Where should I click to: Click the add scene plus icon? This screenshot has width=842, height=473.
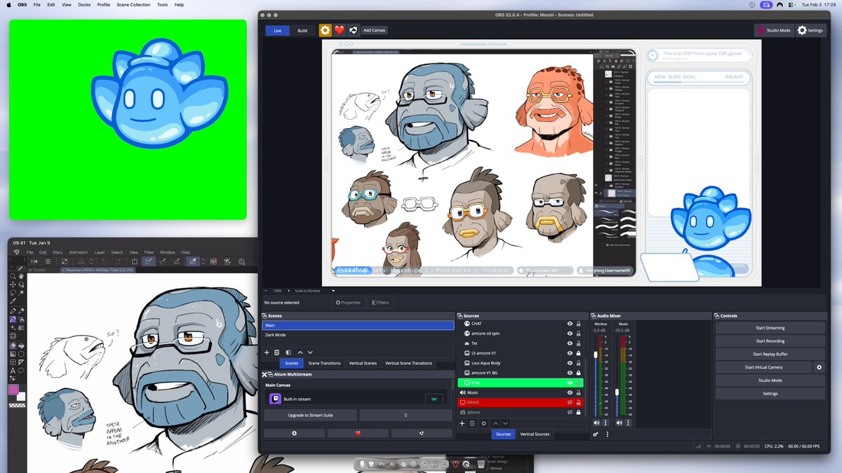pyautogui.click(x=267, y=352)
